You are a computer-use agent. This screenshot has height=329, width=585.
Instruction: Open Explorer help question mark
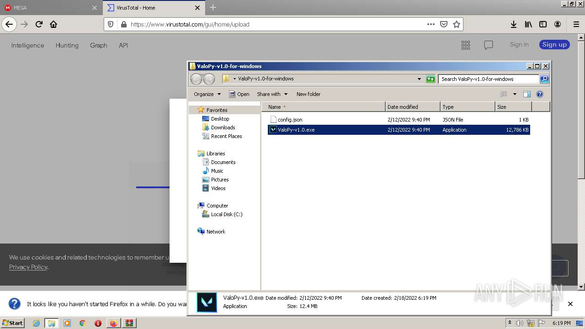[540, 94]
